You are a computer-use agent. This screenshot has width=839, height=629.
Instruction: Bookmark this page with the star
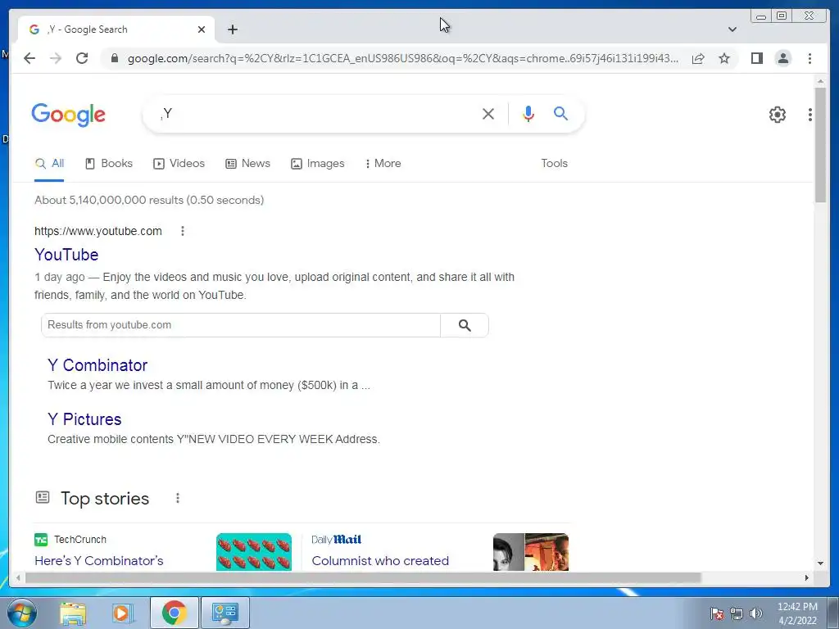coord(724,58)
